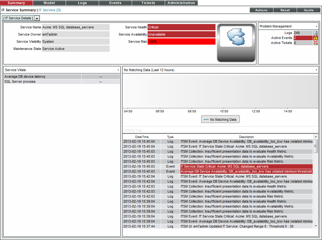Open the Logs tab
322x240 pixels.
82,2
